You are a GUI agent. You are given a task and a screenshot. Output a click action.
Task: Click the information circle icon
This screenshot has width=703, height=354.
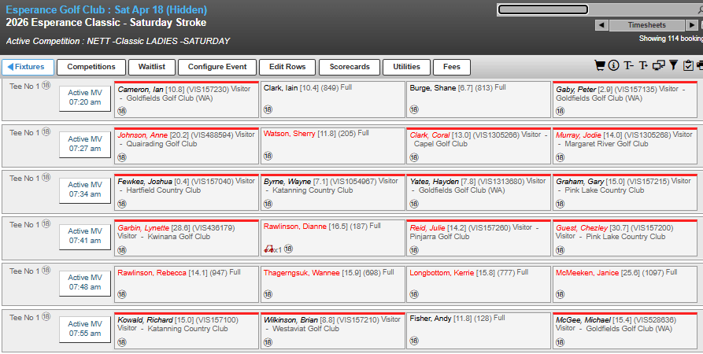pos(614,66)
